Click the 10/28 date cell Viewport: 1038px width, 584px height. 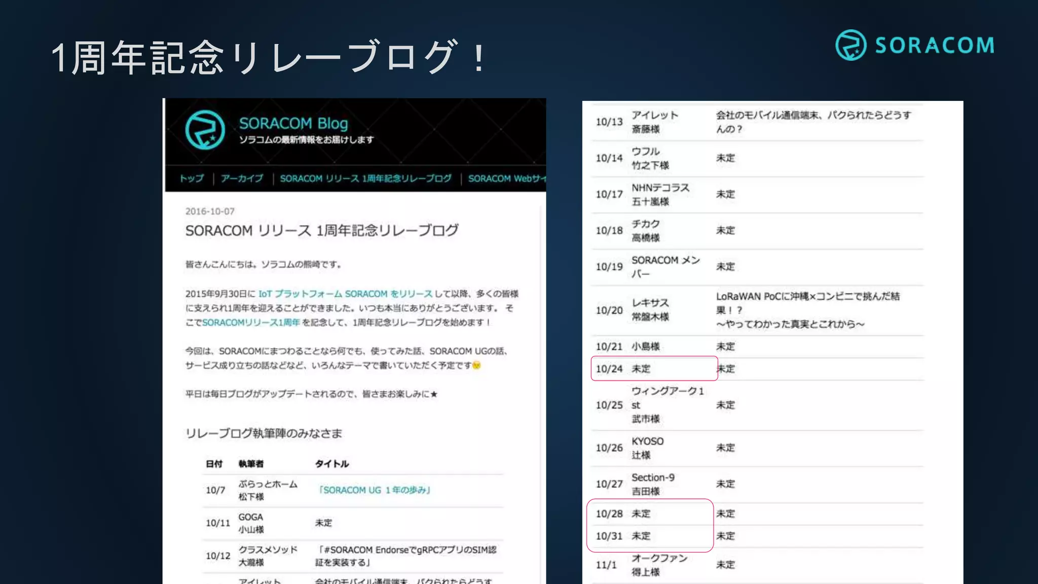[x=609, y=514]
